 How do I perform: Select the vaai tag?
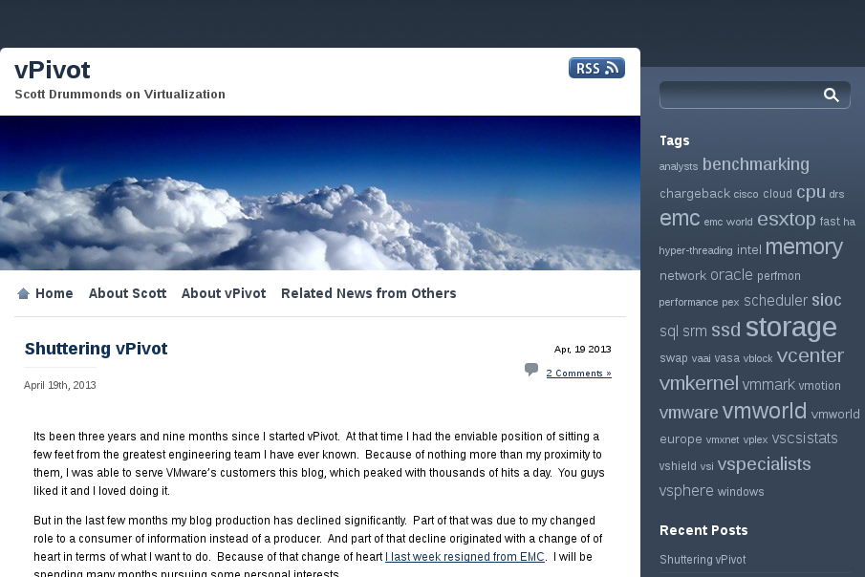[701, 358]
